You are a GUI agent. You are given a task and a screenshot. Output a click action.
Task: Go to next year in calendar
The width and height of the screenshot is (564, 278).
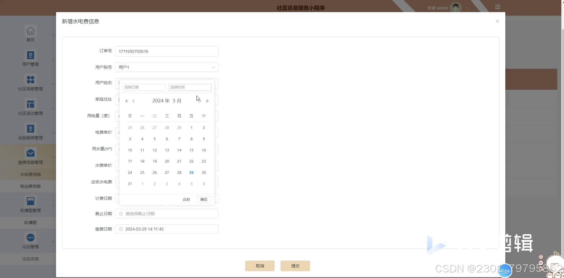click(207, 101)
